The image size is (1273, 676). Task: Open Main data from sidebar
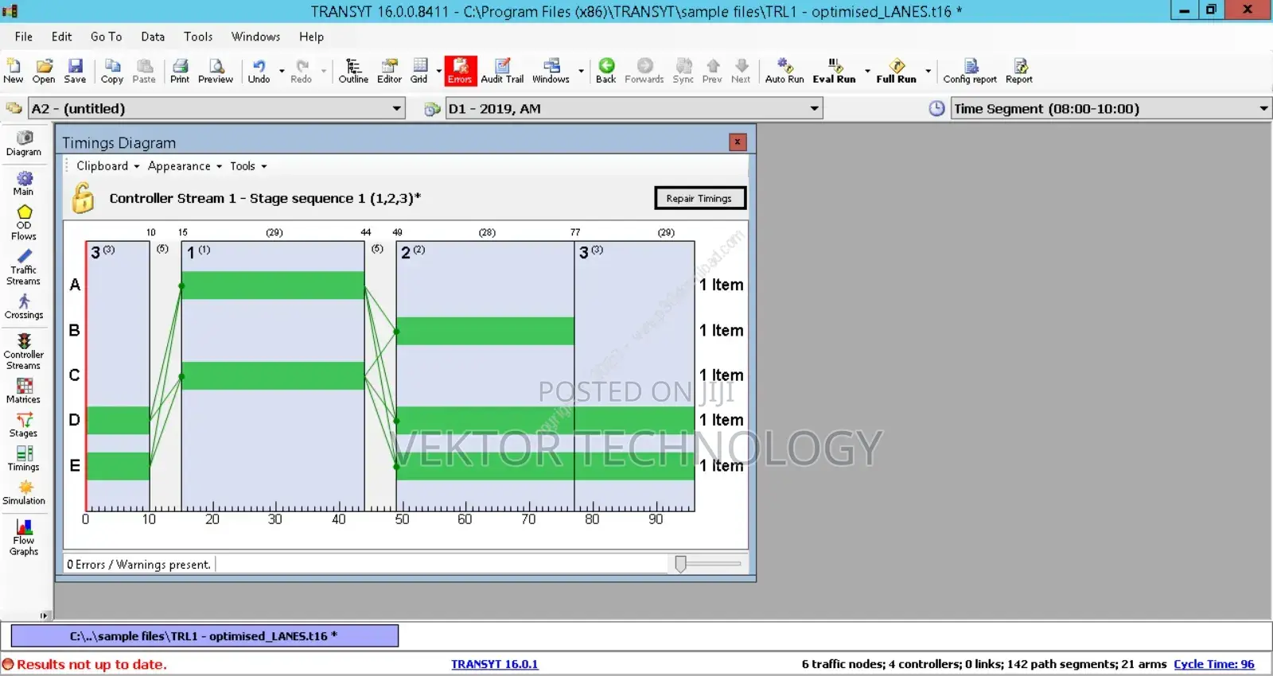[24, 184]
